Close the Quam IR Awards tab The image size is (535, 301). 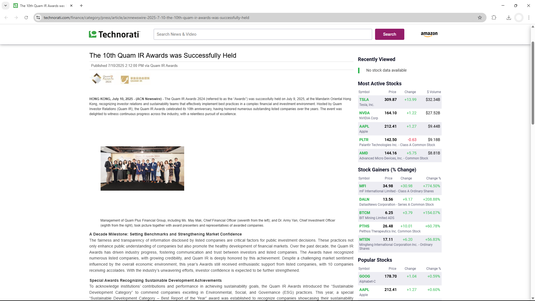click(x=71, y=6)
